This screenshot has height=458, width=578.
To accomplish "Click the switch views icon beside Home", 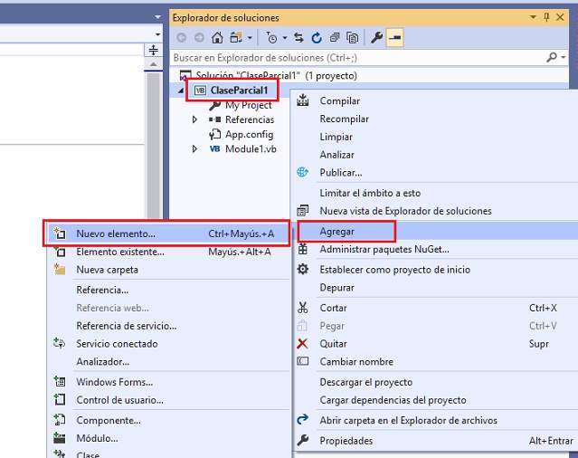I will coord(236,38).
